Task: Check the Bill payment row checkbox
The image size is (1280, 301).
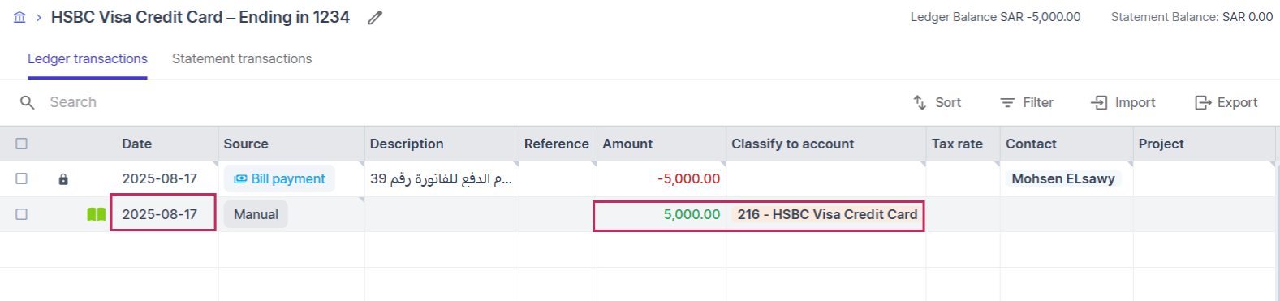Action: pyautogui.click(x=22, y=178)
